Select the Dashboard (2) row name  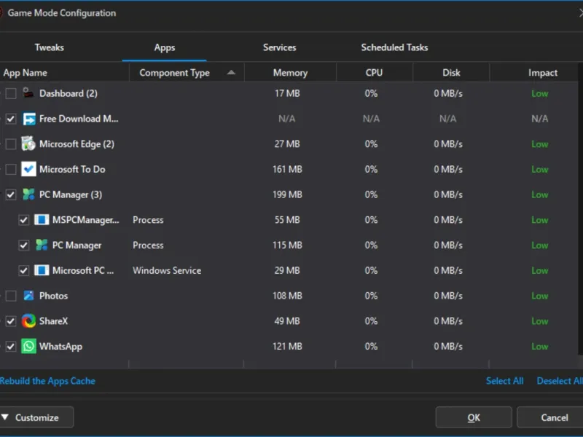pyautogui.click(x=69, y=93)
